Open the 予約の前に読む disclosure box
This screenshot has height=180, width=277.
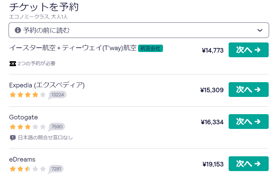[139, 30]
